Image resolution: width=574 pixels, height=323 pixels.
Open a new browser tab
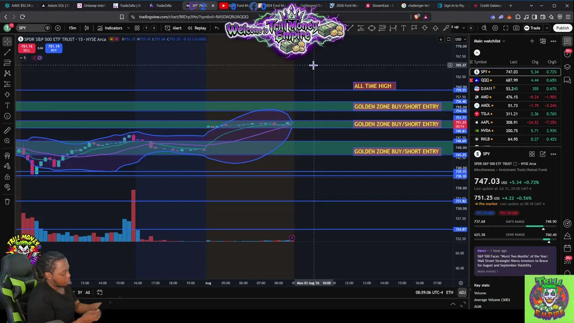pyautogui.click(x=511, y=5)
